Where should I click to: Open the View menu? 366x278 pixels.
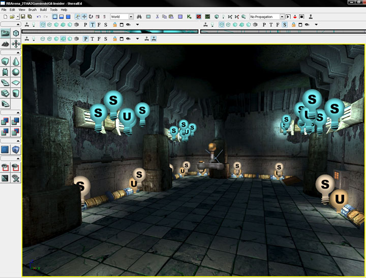point(22,10)
